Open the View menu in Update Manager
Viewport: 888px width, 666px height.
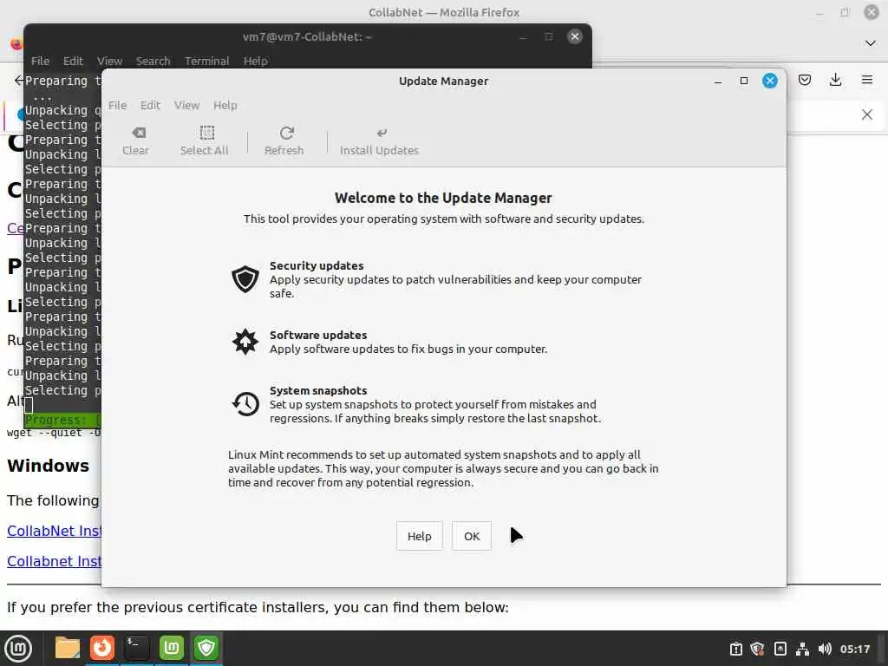[x=187, y=105]
